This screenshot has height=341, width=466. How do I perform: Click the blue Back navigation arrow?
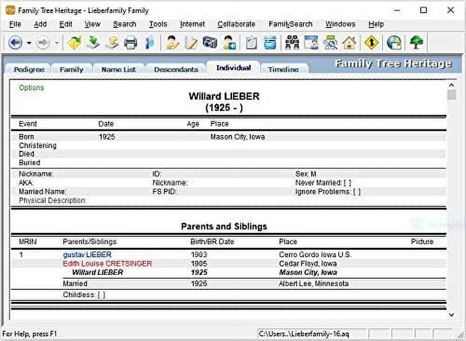click(15, 43)
